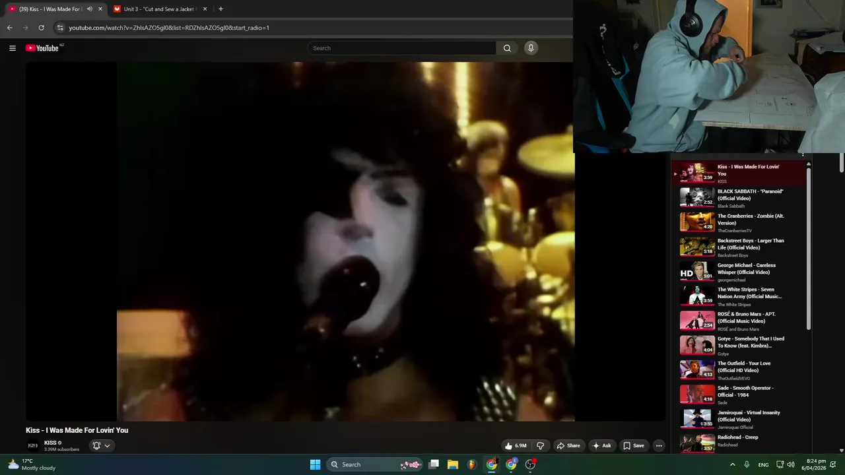Screen dimensions: 845x475
Task: Open Task View on the taskbar
Action: coord(434,464)
